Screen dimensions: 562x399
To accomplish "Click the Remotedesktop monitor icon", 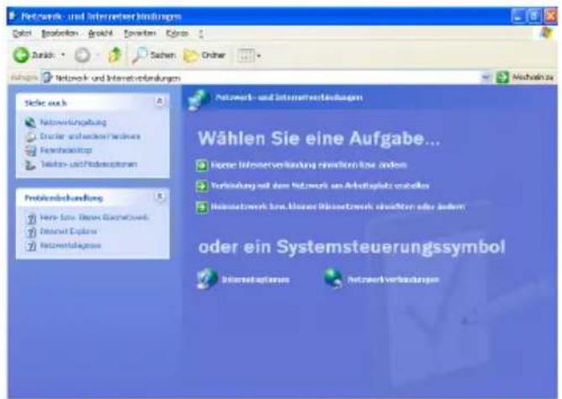I will point(31,151).
